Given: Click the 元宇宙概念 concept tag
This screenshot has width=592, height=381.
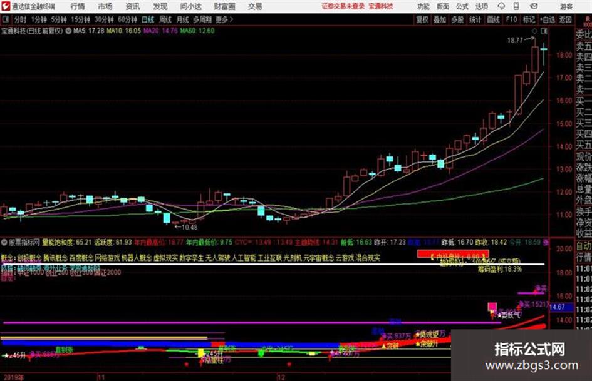Looking at the screenshot, I should pyautogui.click(x=319, y=258).
